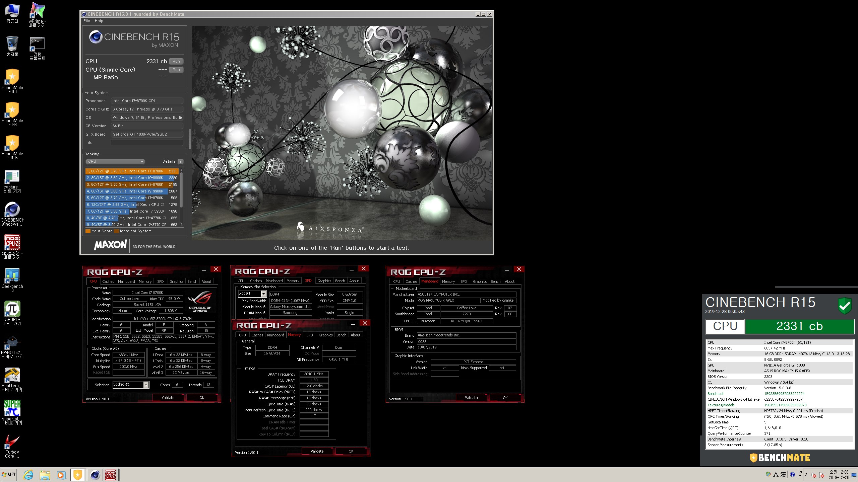
Task: Open the Cinebench File menu
Action: [87, 21]
